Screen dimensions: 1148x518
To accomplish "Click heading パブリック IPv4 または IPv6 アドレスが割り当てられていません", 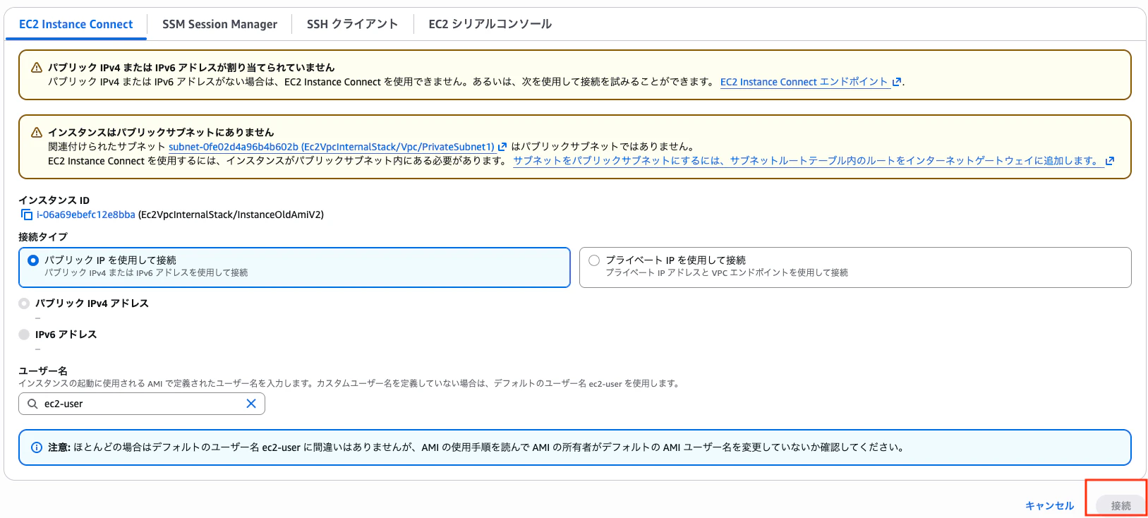I will 191,68.
